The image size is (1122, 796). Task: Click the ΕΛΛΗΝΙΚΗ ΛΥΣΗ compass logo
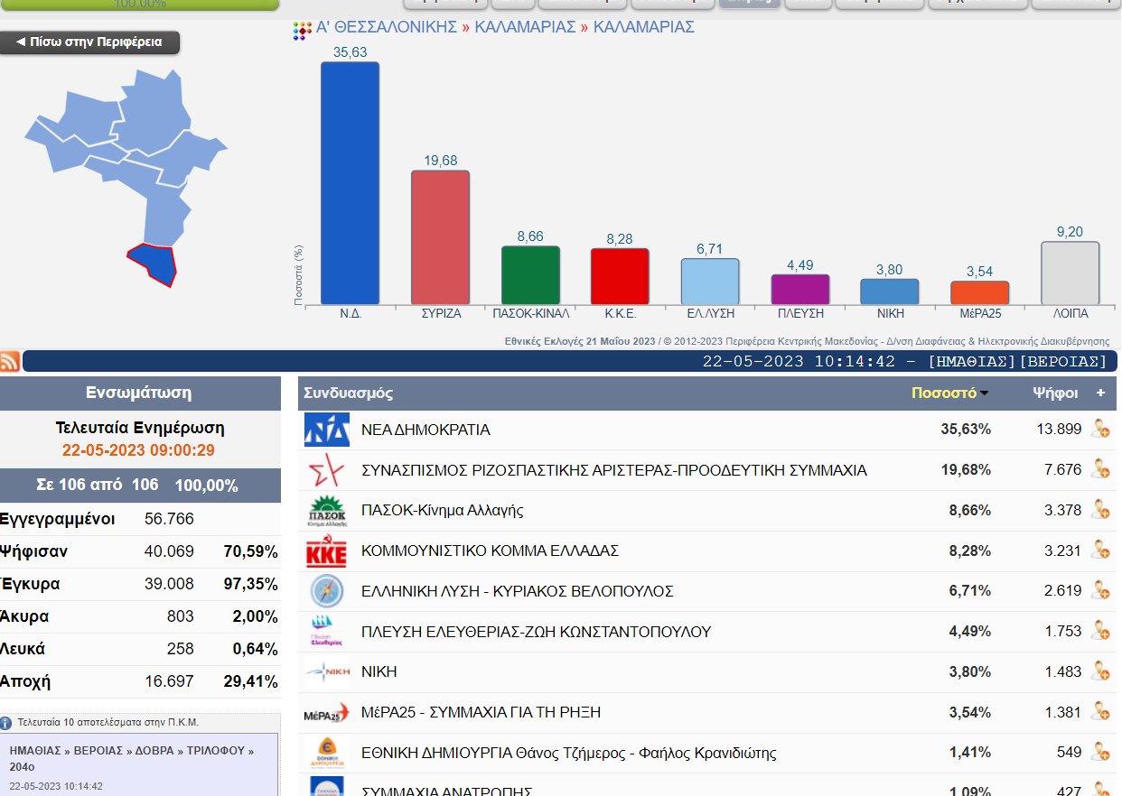coord(326,591)
